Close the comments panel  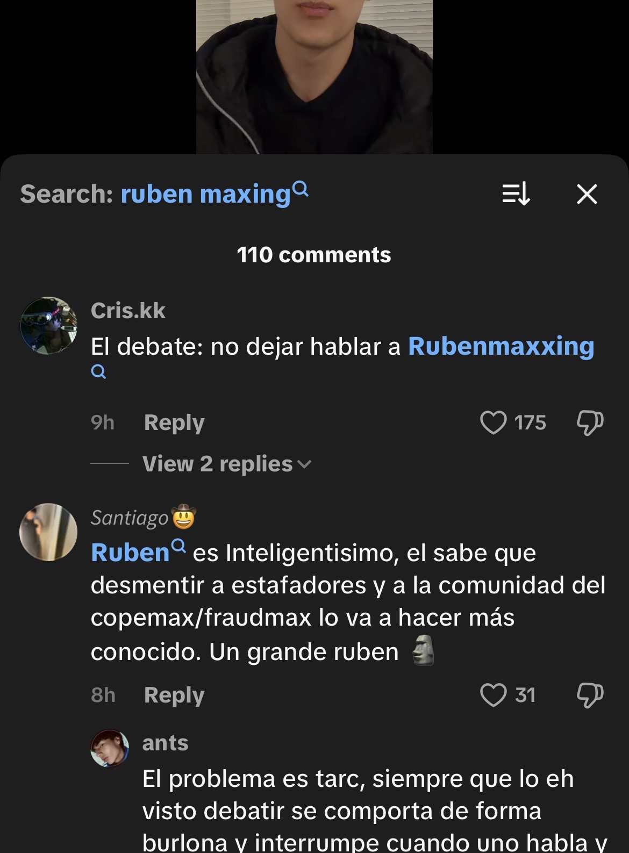coord(587,194)
